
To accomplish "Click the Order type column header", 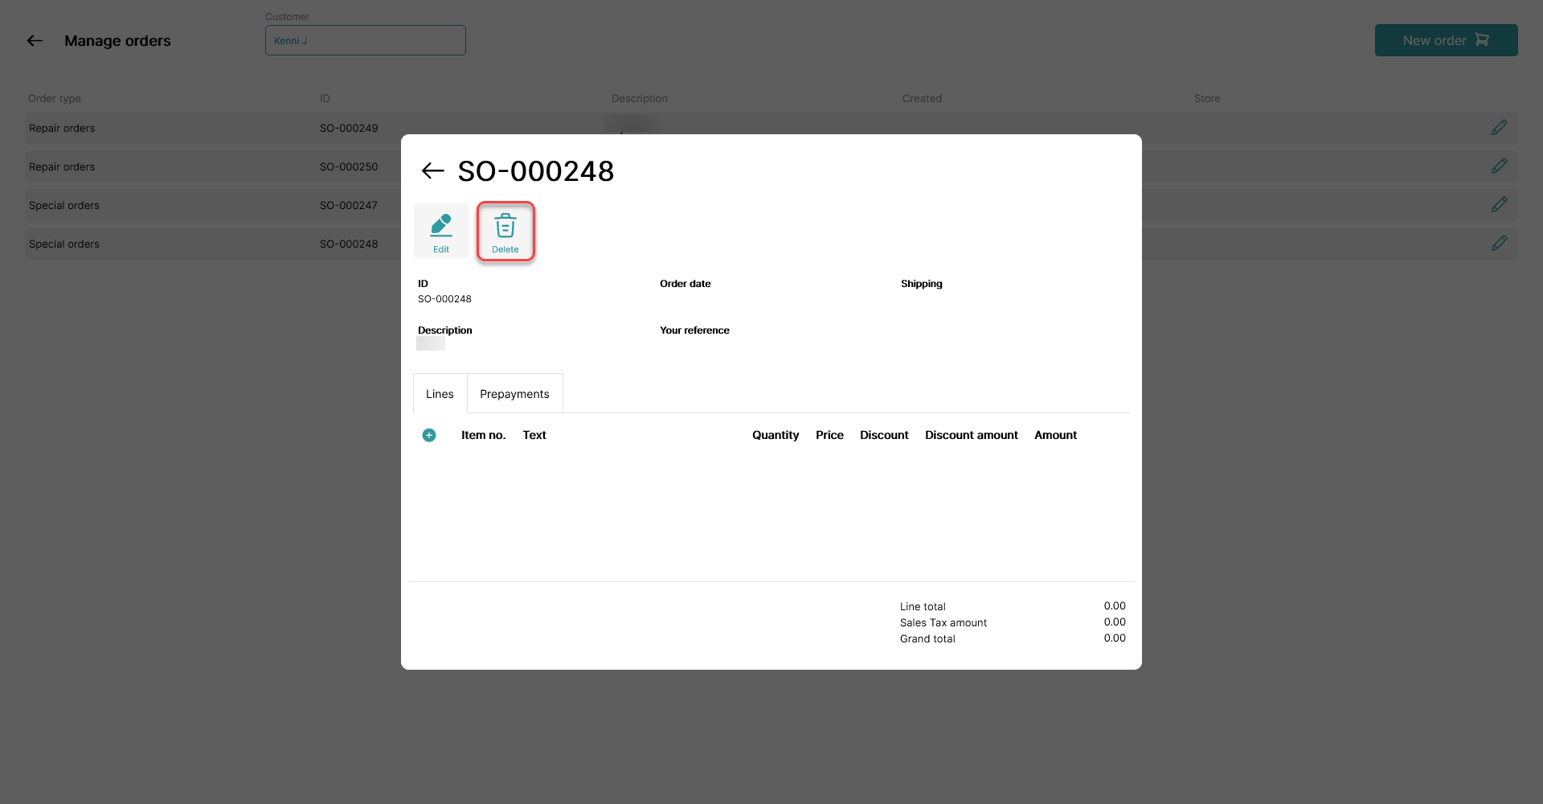I will click(55, 98).
